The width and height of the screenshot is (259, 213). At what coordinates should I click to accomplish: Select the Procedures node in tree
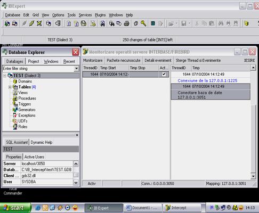pos(27,99)
